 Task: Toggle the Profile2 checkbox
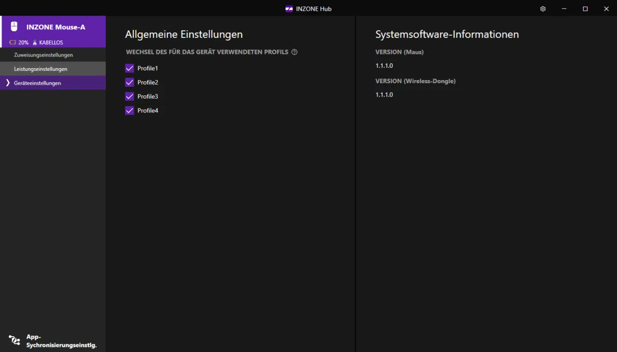click(130, 83)
